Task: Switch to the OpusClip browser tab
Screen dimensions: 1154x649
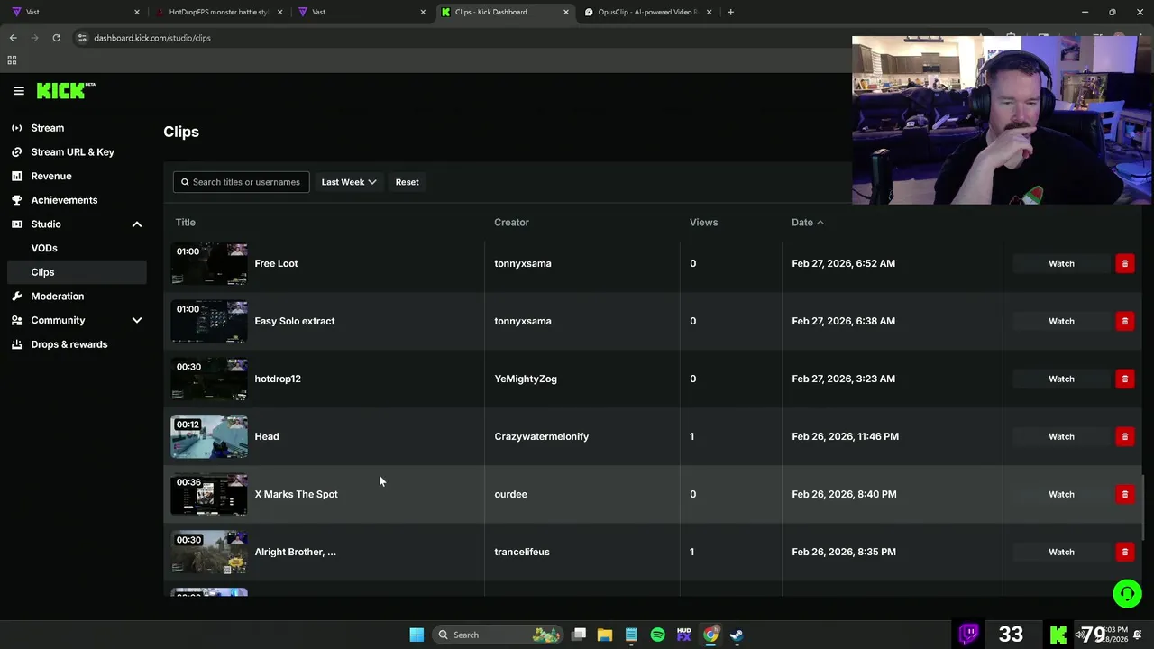Action: click(x=647, y=12)
